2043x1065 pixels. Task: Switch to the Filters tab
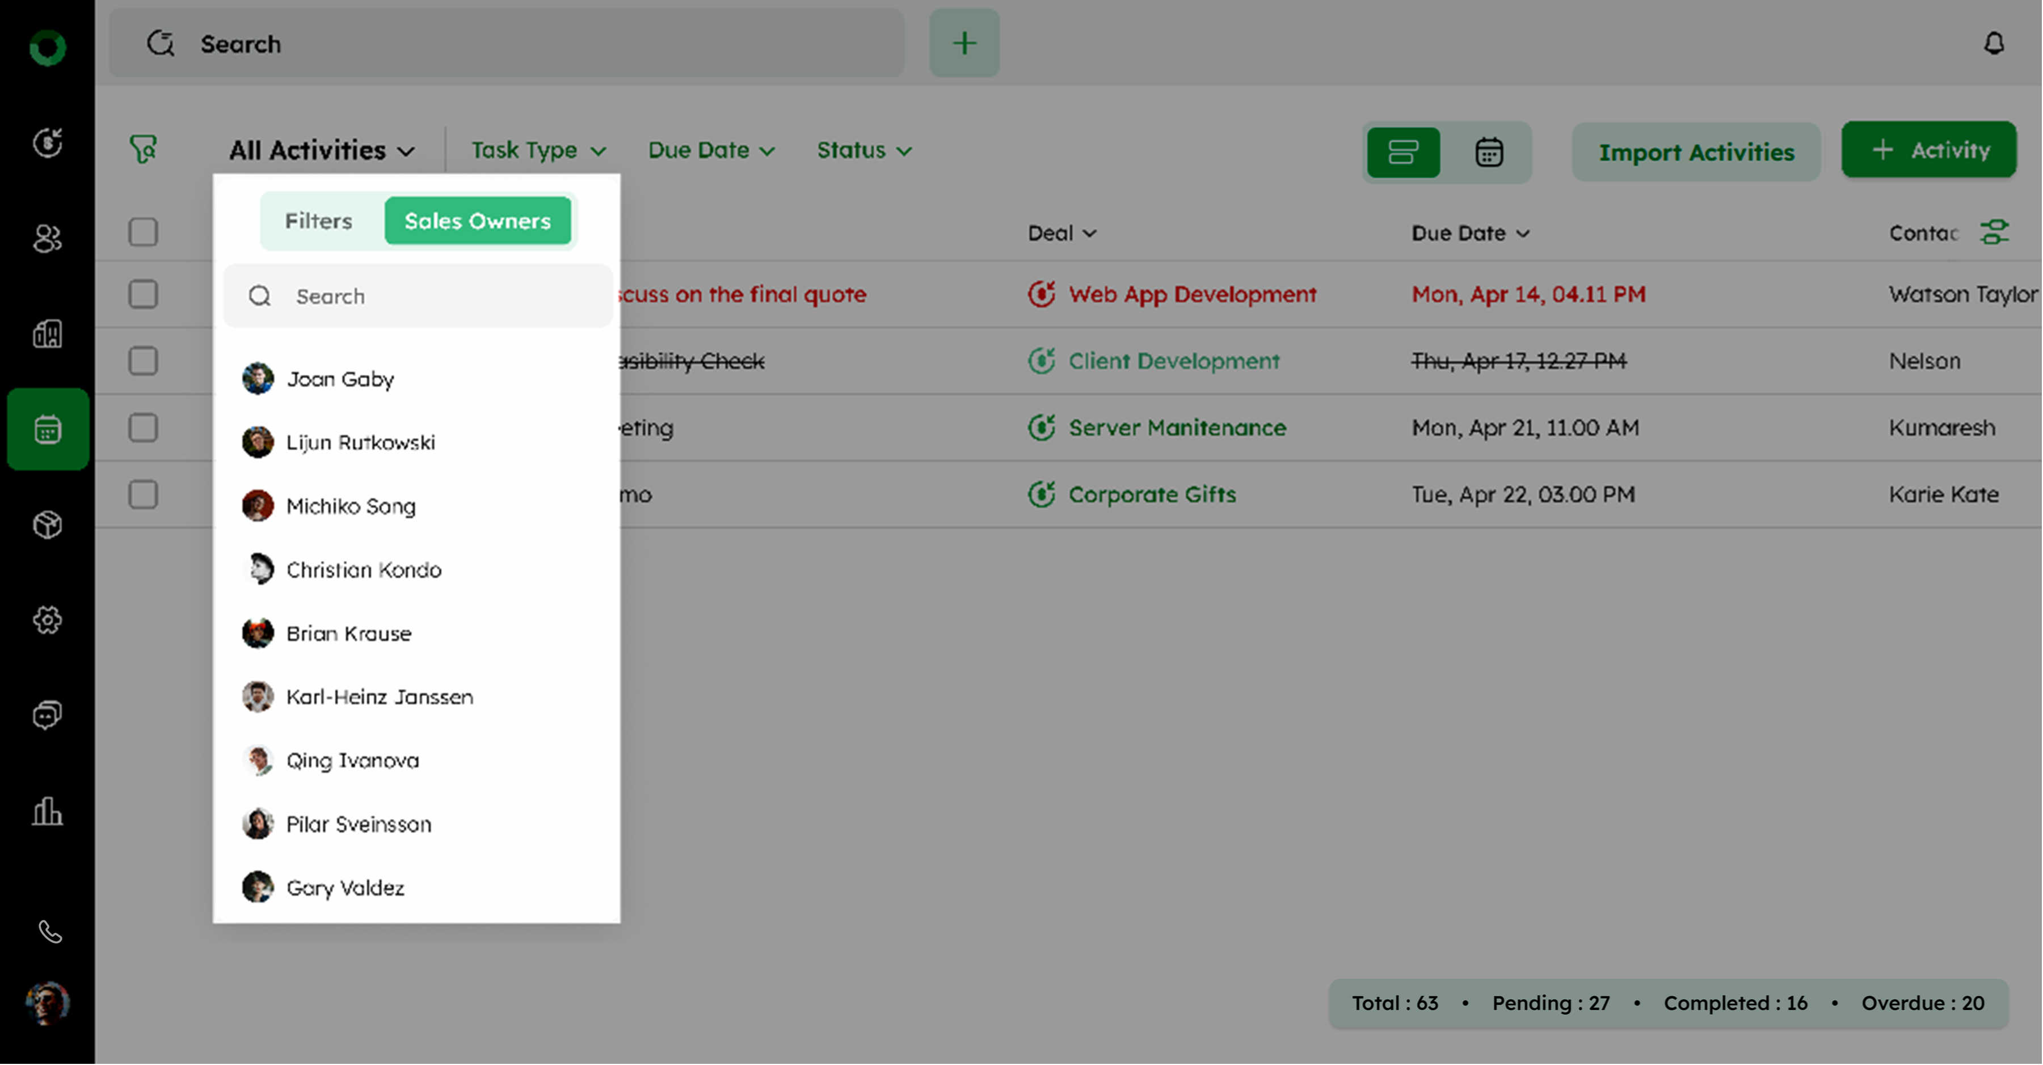319,221
